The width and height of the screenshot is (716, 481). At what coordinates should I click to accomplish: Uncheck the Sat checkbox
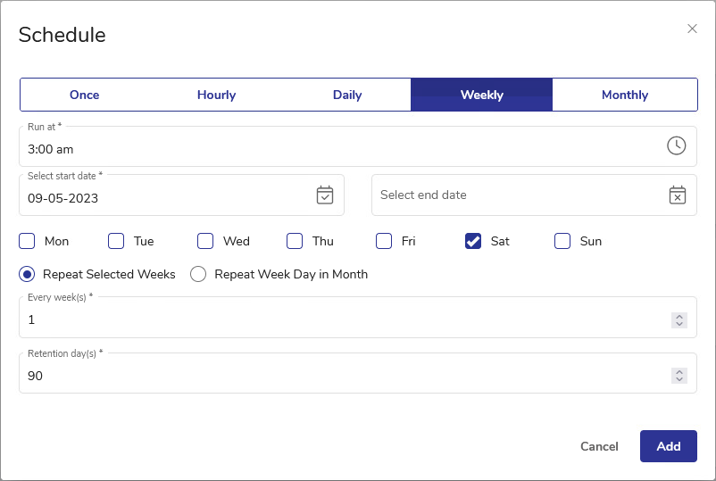(474, 241)
